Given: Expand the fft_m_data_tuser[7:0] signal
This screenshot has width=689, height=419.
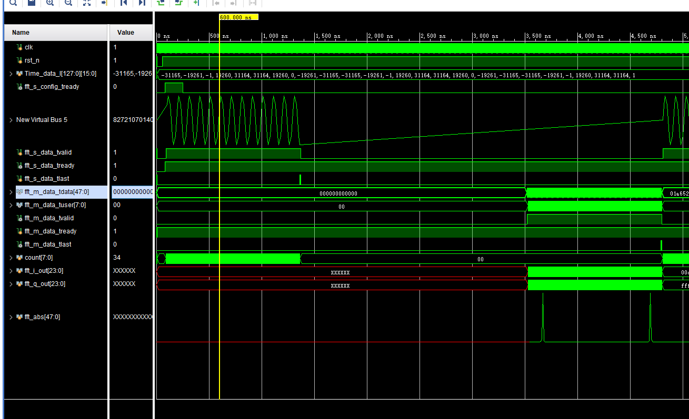Looking at the screenshot, I should [10, 205].
